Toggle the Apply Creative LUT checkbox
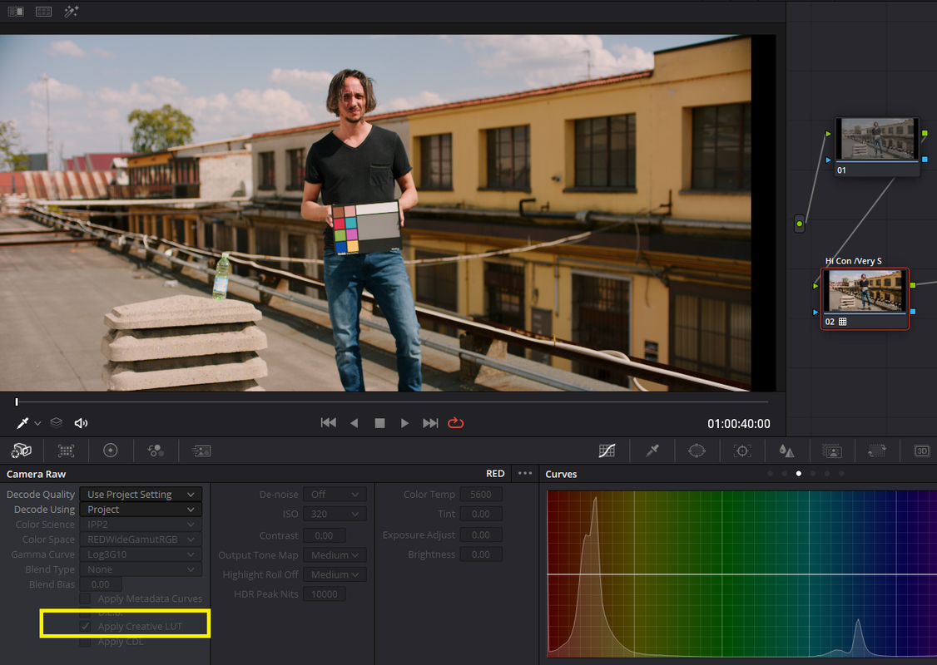The height and width of the screenshot is (665, 937). [x=86, y=626]
